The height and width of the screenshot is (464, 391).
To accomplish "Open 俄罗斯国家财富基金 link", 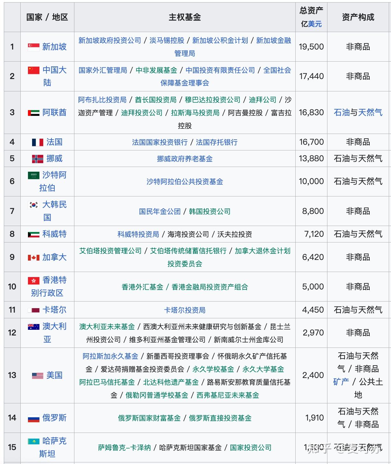I will [149, 418].
